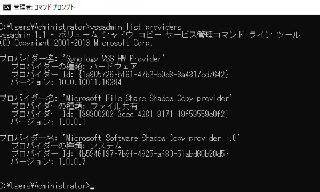Click 'Microsoft File Share Shadow Copy provider' text
Screen dimensions: 320x192
click(147, 99)
